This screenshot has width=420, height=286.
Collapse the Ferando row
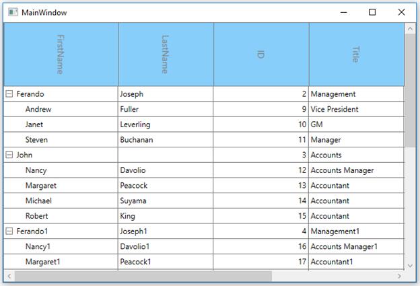[x=9, y=94]
